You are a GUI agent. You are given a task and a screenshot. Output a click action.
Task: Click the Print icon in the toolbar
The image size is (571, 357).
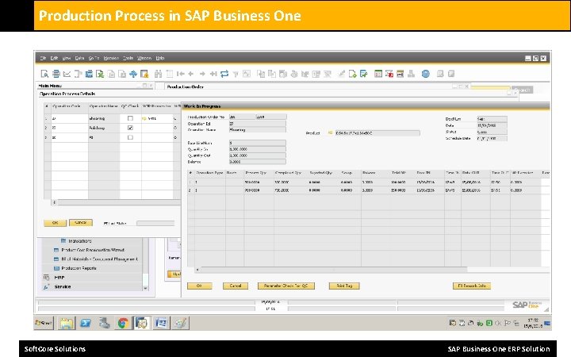point(56,74)
